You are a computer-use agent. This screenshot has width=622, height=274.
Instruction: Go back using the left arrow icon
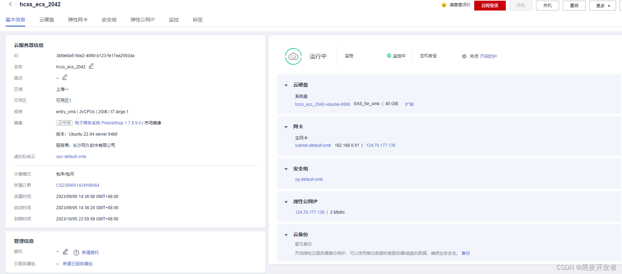pyautogui.click(x=10, y=4)
